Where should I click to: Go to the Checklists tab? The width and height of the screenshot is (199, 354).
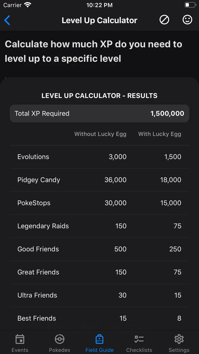click(139, 343)
